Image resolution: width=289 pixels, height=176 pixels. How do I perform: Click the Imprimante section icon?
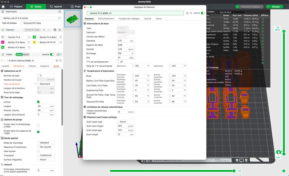pos(3,12)
